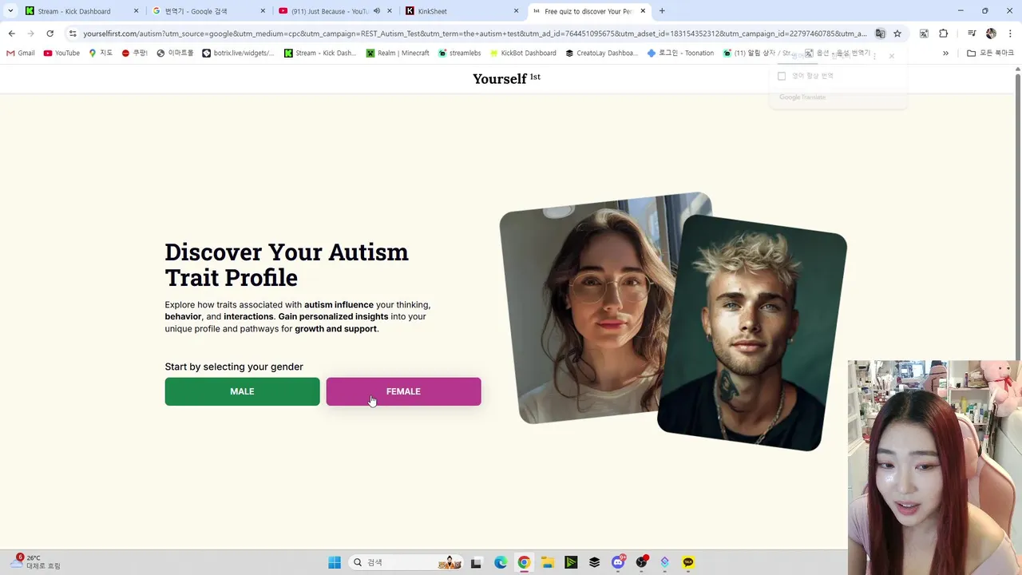Expand the hidden bookmarks chevron
Image resolution: width=1022 pixels, height=575 pixels.
click(945, 54)
